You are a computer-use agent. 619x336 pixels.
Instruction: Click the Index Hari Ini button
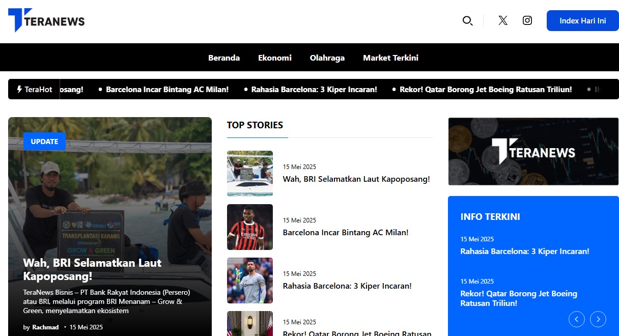click(583, 21)
